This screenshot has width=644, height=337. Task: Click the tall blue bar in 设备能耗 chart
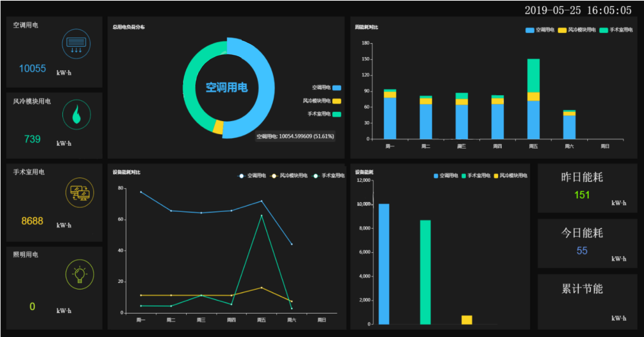coord(384,263)
